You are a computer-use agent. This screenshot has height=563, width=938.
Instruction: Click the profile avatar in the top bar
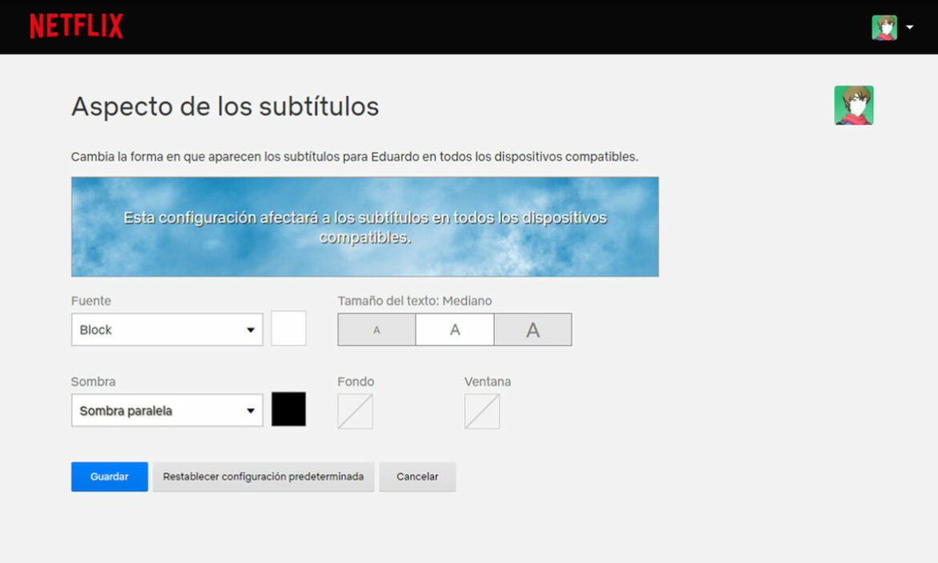884,25
